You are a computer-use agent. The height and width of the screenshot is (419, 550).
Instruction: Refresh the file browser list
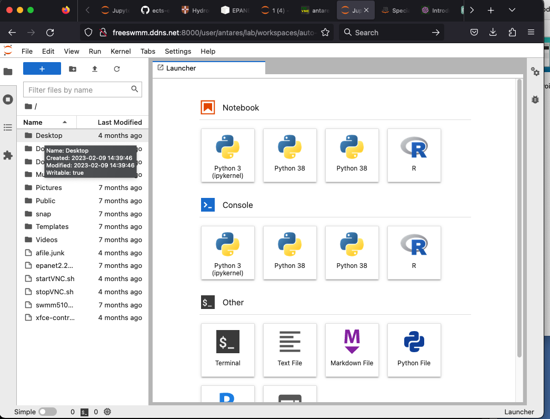coord(117,69)
